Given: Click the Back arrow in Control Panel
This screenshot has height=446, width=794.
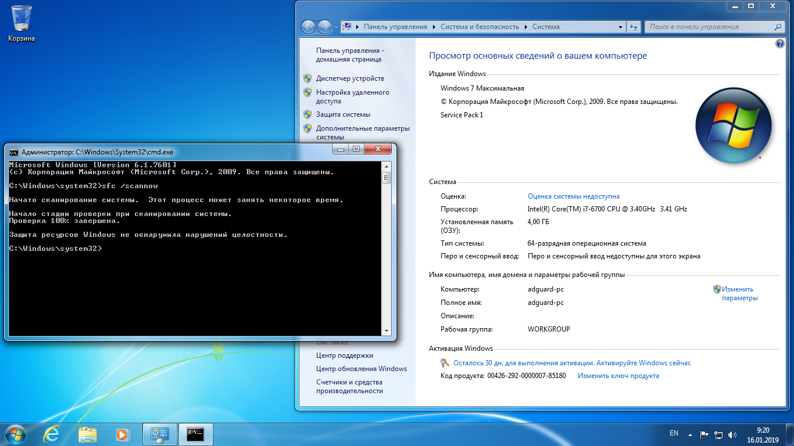Looking at the screenshot, I should (x=308, y=27).
